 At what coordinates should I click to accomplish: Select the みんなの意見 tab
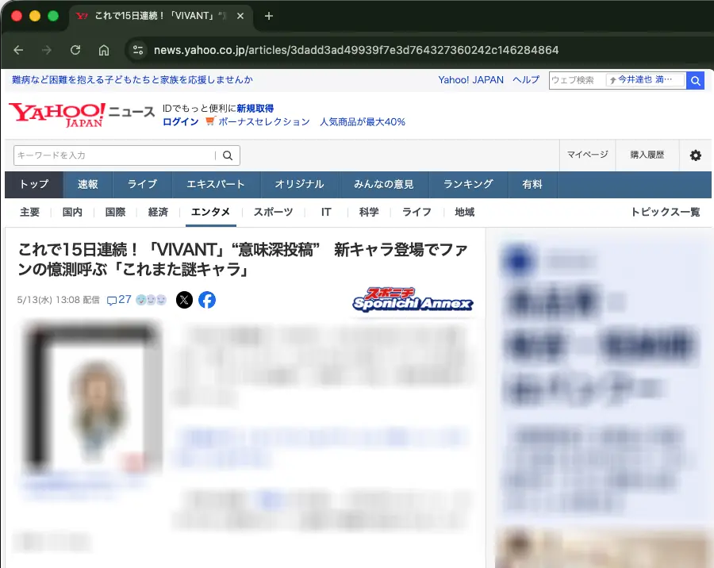point(384,185)
